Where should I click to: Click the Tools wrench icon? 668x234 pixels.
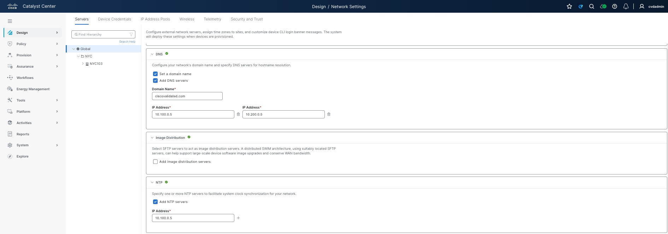pyautogui.click(x=10, y=100)
